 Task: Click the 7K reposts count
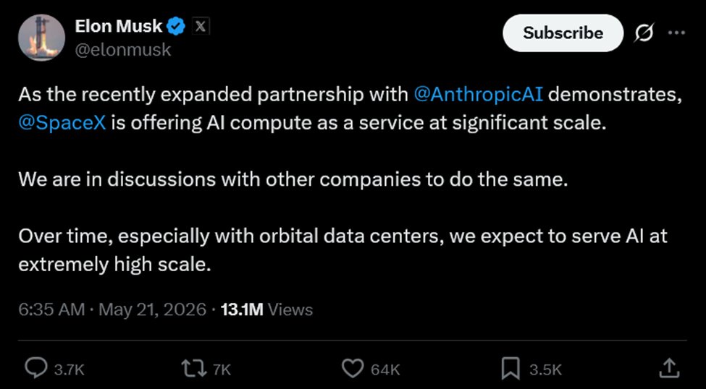pyautogui.click(x=222, y=369)
